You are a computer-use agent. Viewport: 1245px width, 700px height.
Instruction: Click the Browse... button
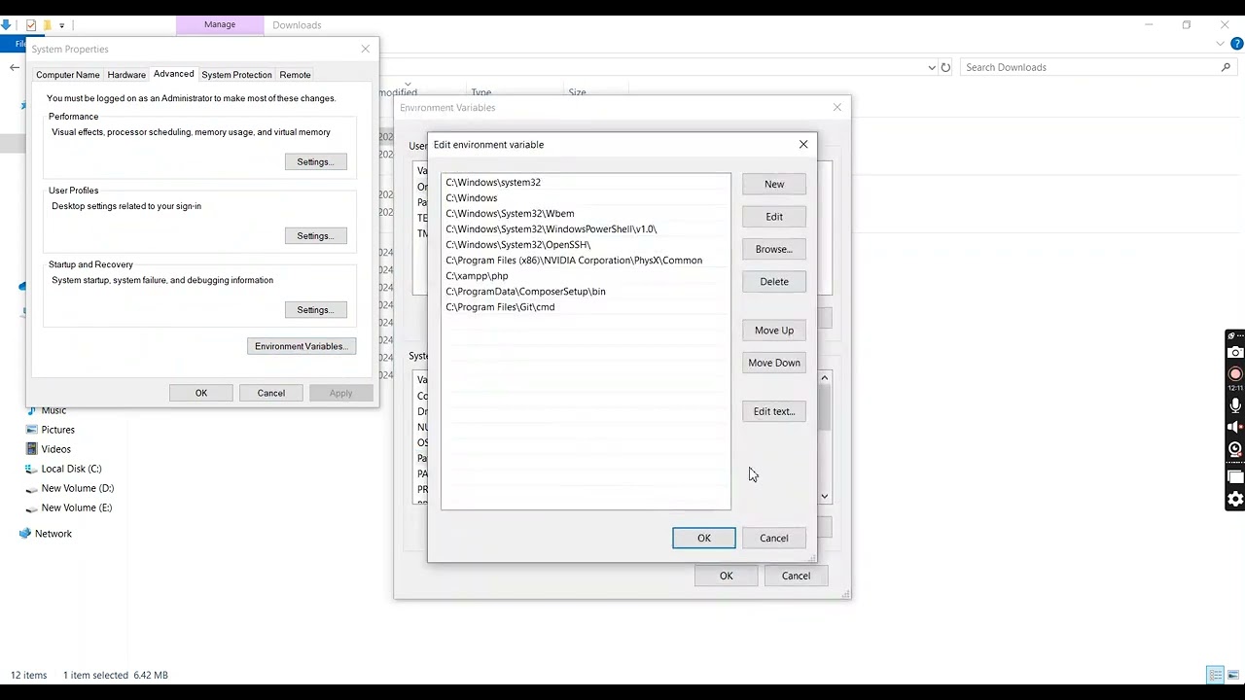pos(774,249)
